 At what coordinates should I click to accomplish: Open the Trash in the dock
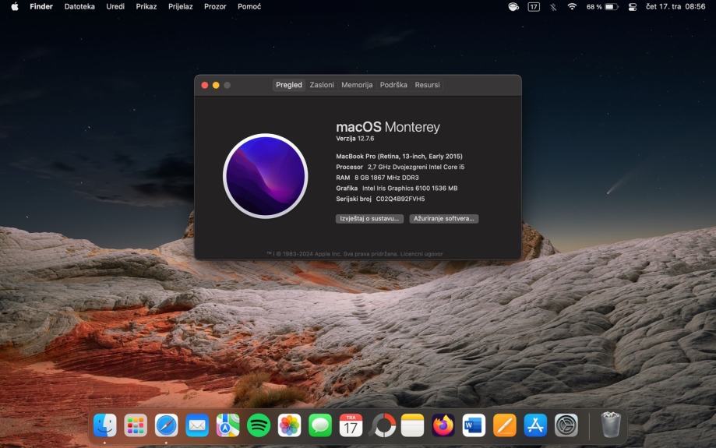click(611, 425)
